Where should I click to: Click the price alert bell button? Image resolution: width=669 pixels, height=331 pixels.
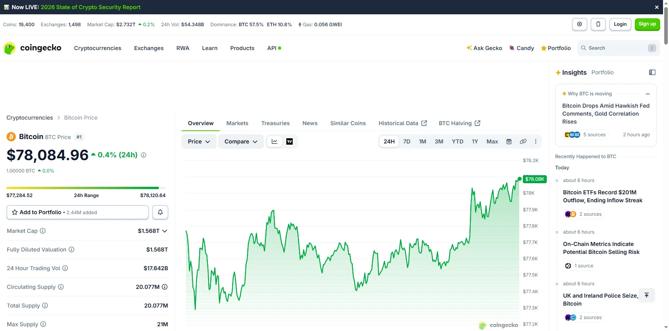tap(160, 212)
